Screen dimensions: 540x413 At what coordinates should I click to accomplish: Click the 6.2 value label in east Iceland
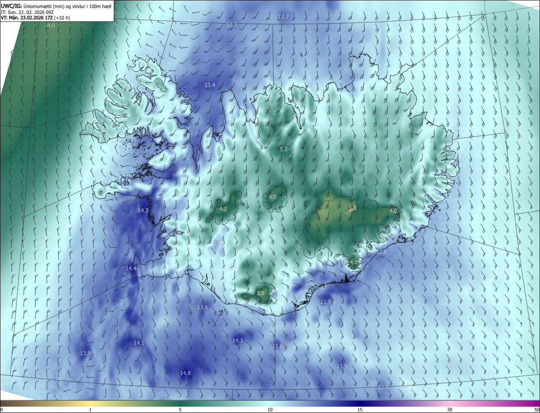point(412,130)
